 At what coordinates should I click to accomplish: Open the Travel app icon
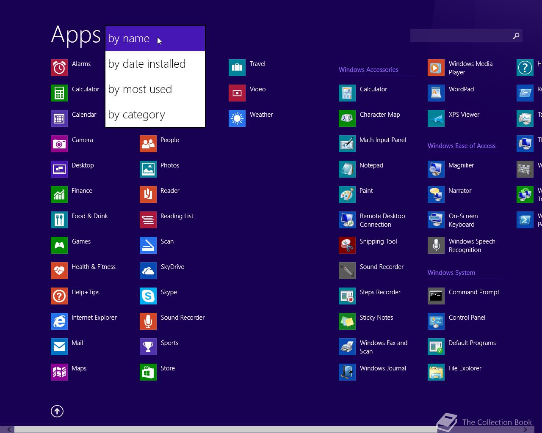(237, 68)
